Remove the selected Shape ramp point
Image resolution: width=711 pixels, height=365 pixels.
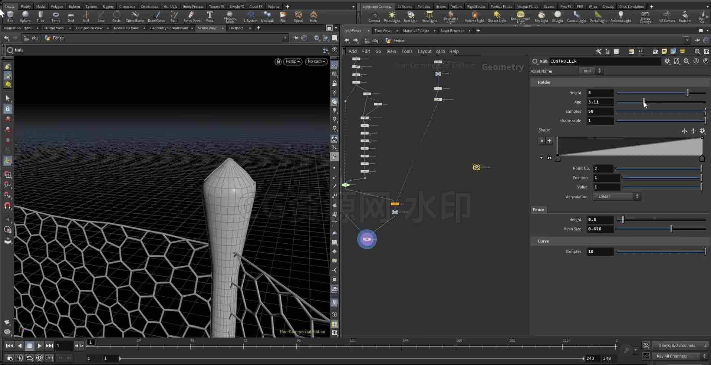[x=542, y=141]
